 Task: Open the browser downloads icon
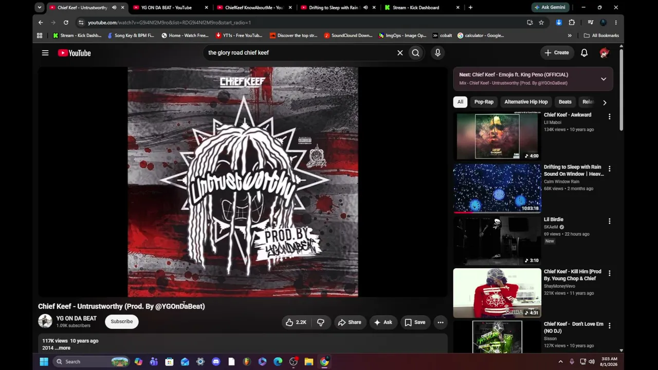(x=559, y=23)
